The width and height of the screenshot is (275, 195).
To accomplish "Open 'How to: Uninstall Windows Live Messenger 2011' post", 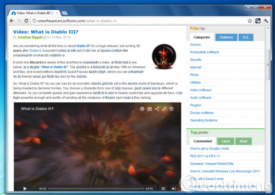I will tap(225, 171).
